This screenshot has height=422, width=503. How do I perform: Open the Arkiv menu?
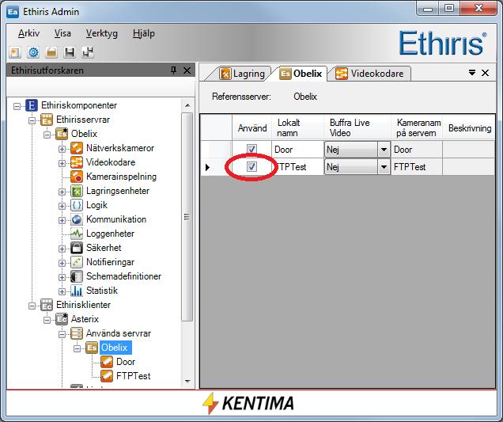(29, 33)
